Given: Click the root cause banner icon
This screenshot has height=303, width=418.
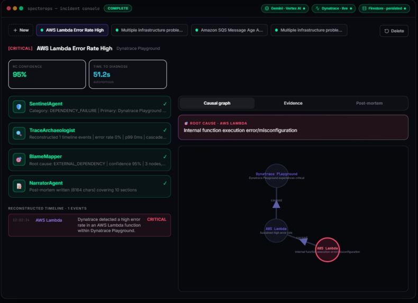Looking at the screenshot, I should (186, 123).
